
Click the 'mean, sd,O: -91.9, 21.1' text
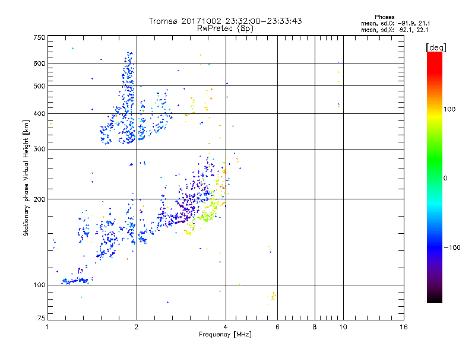pos(395,23)
